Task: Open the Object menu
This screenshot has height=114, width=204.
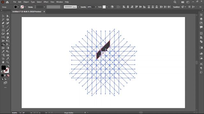Action: (x=26, y=2)
